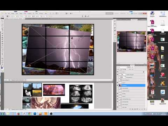Open Google Chrome from the taskbar
Image resolution: width=168 pixels, height=126 pixels.
[x=29, y=114]
